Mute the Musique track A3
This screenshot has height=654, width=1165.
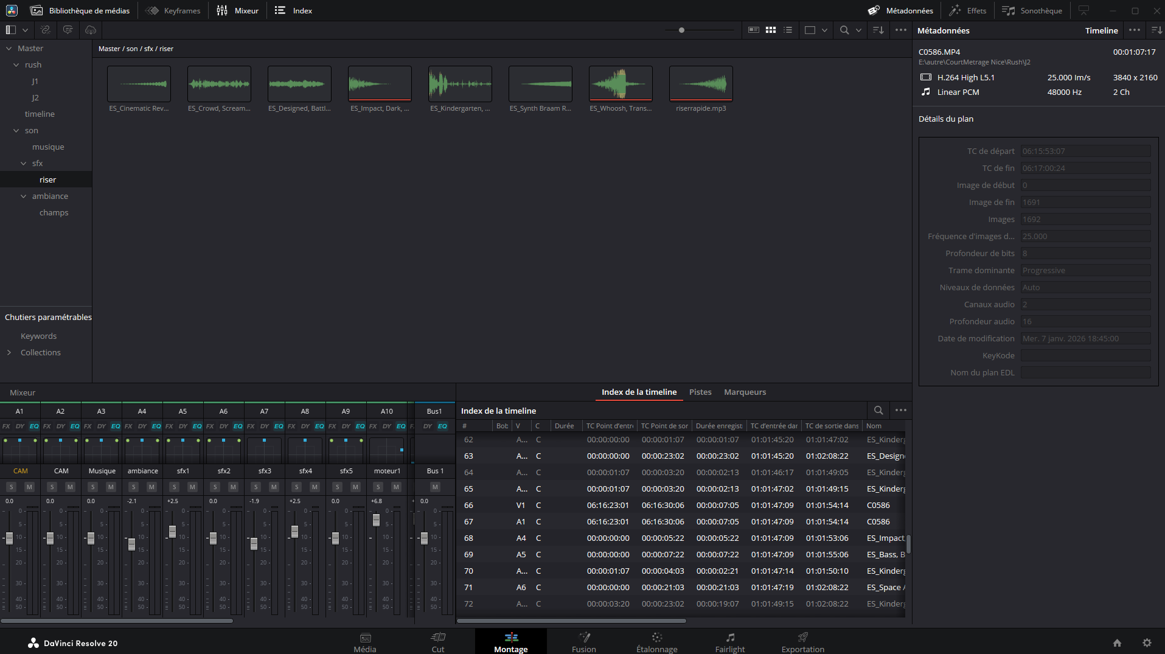(111, 487)
